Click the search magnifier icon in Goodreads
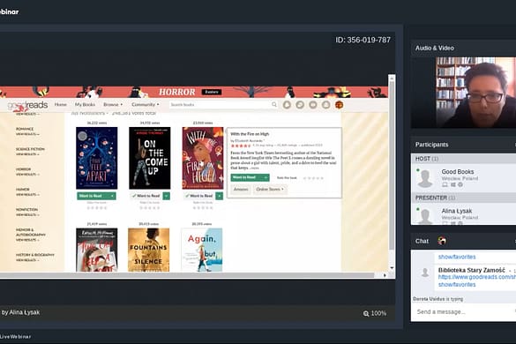This screenshot has width=516, height=344. [274, 104]
